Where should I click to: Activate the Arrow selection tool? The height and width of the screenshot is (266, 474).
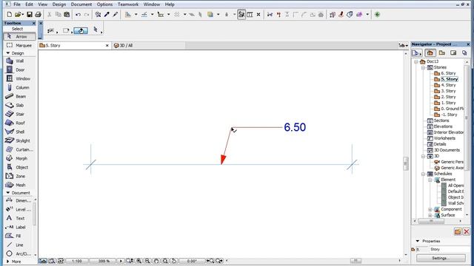coord(20,36)
